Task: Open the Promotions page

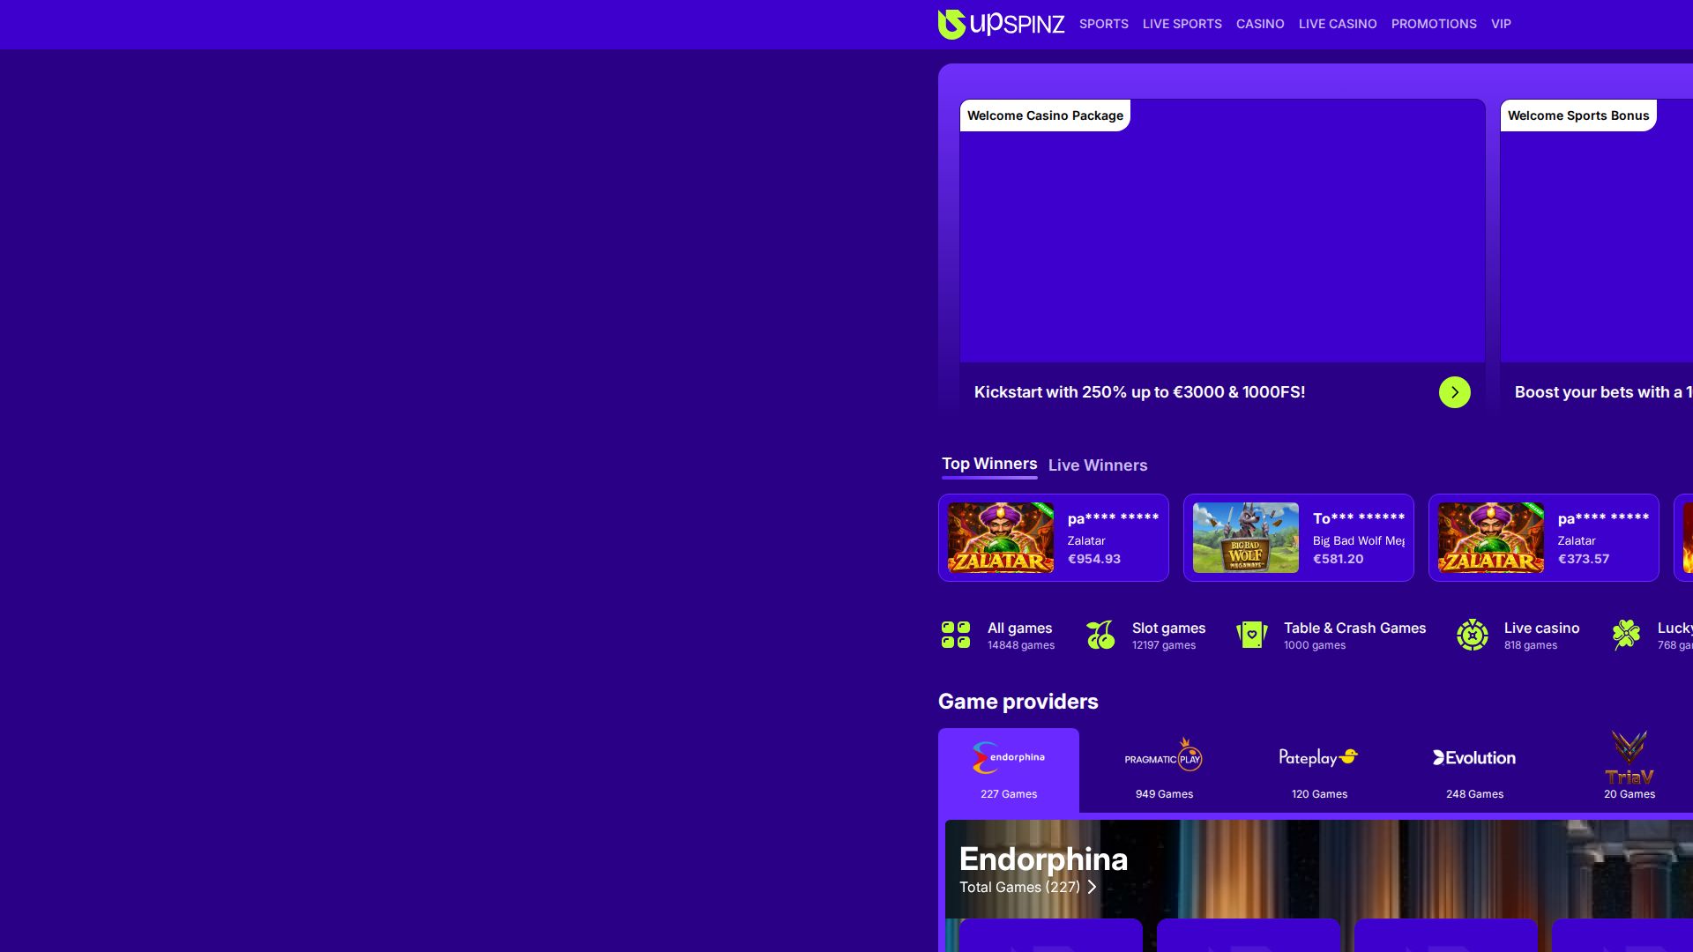Action: click(x=1434, y=24)
